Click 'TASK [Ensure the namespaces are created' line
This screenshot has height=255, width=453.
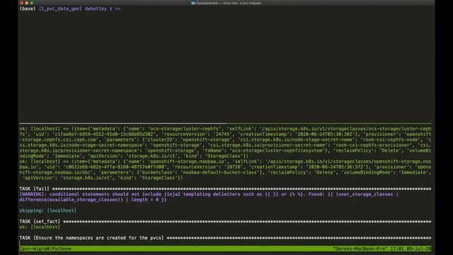[x=225, y=238]
